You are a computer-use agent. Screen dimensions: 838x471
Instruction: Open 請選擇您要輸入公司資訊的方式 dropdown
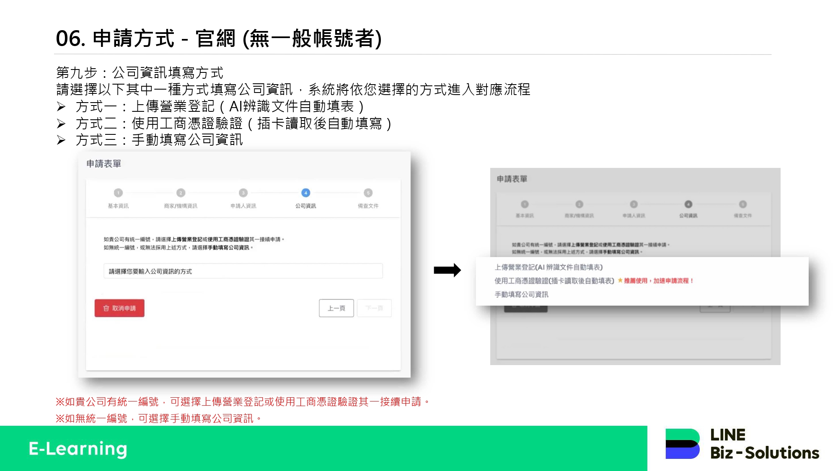tap(243, 271)
